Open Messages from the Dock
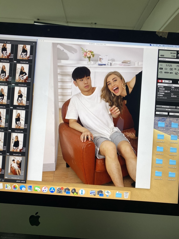This screenshot has height=239, width=179. pyautogui.click(x=23, y=188)
